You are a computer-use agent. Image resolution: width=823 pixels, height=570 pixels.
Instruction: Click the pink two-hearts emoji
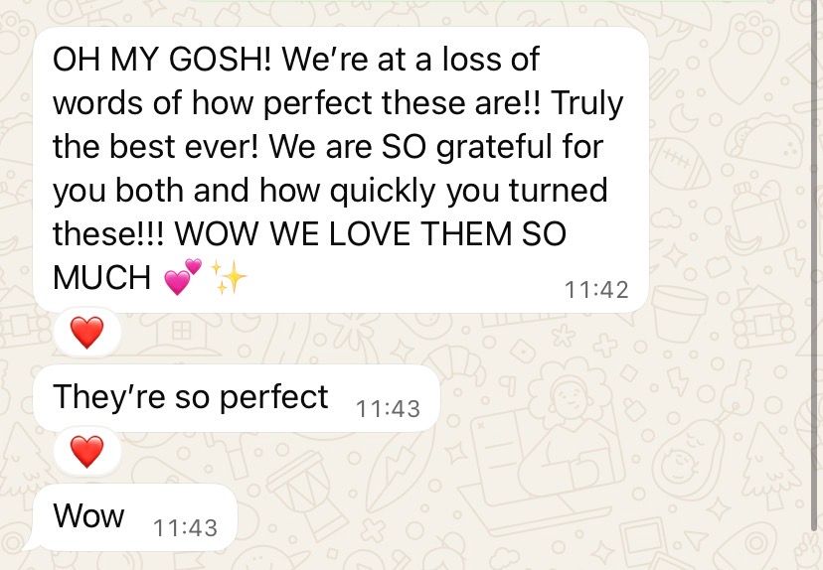click(183, 276)
